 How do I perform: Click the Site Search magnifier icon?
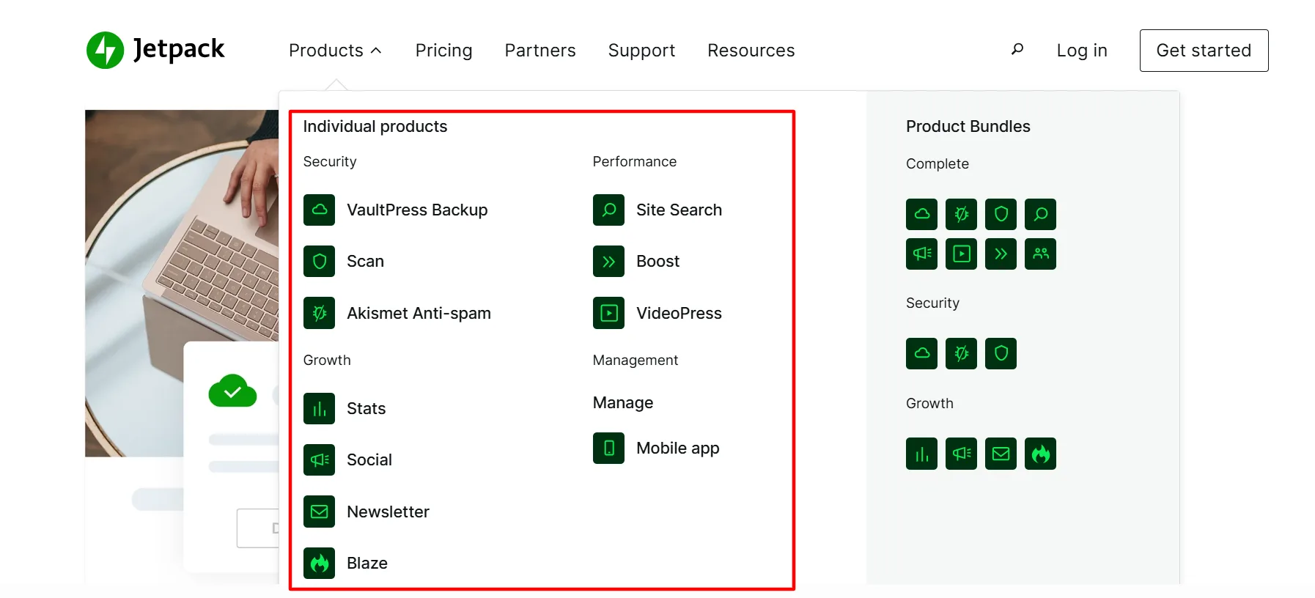(x=609, y=210)
